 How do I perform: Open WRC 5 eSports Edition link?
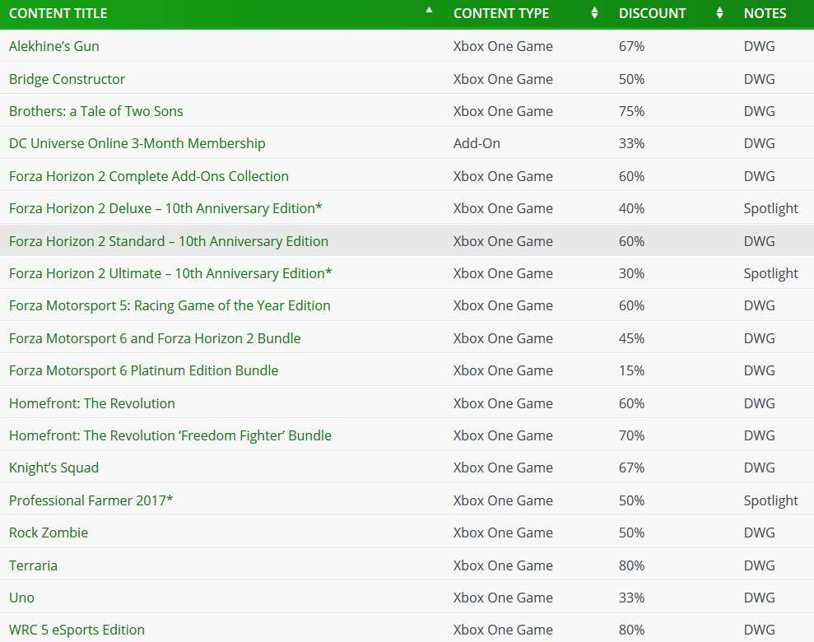[77, 630]
